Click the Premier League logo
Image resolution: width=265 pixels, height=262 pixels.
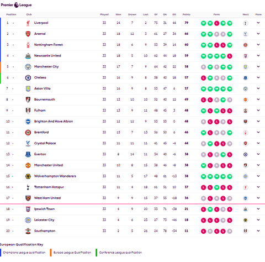(16, 5)
